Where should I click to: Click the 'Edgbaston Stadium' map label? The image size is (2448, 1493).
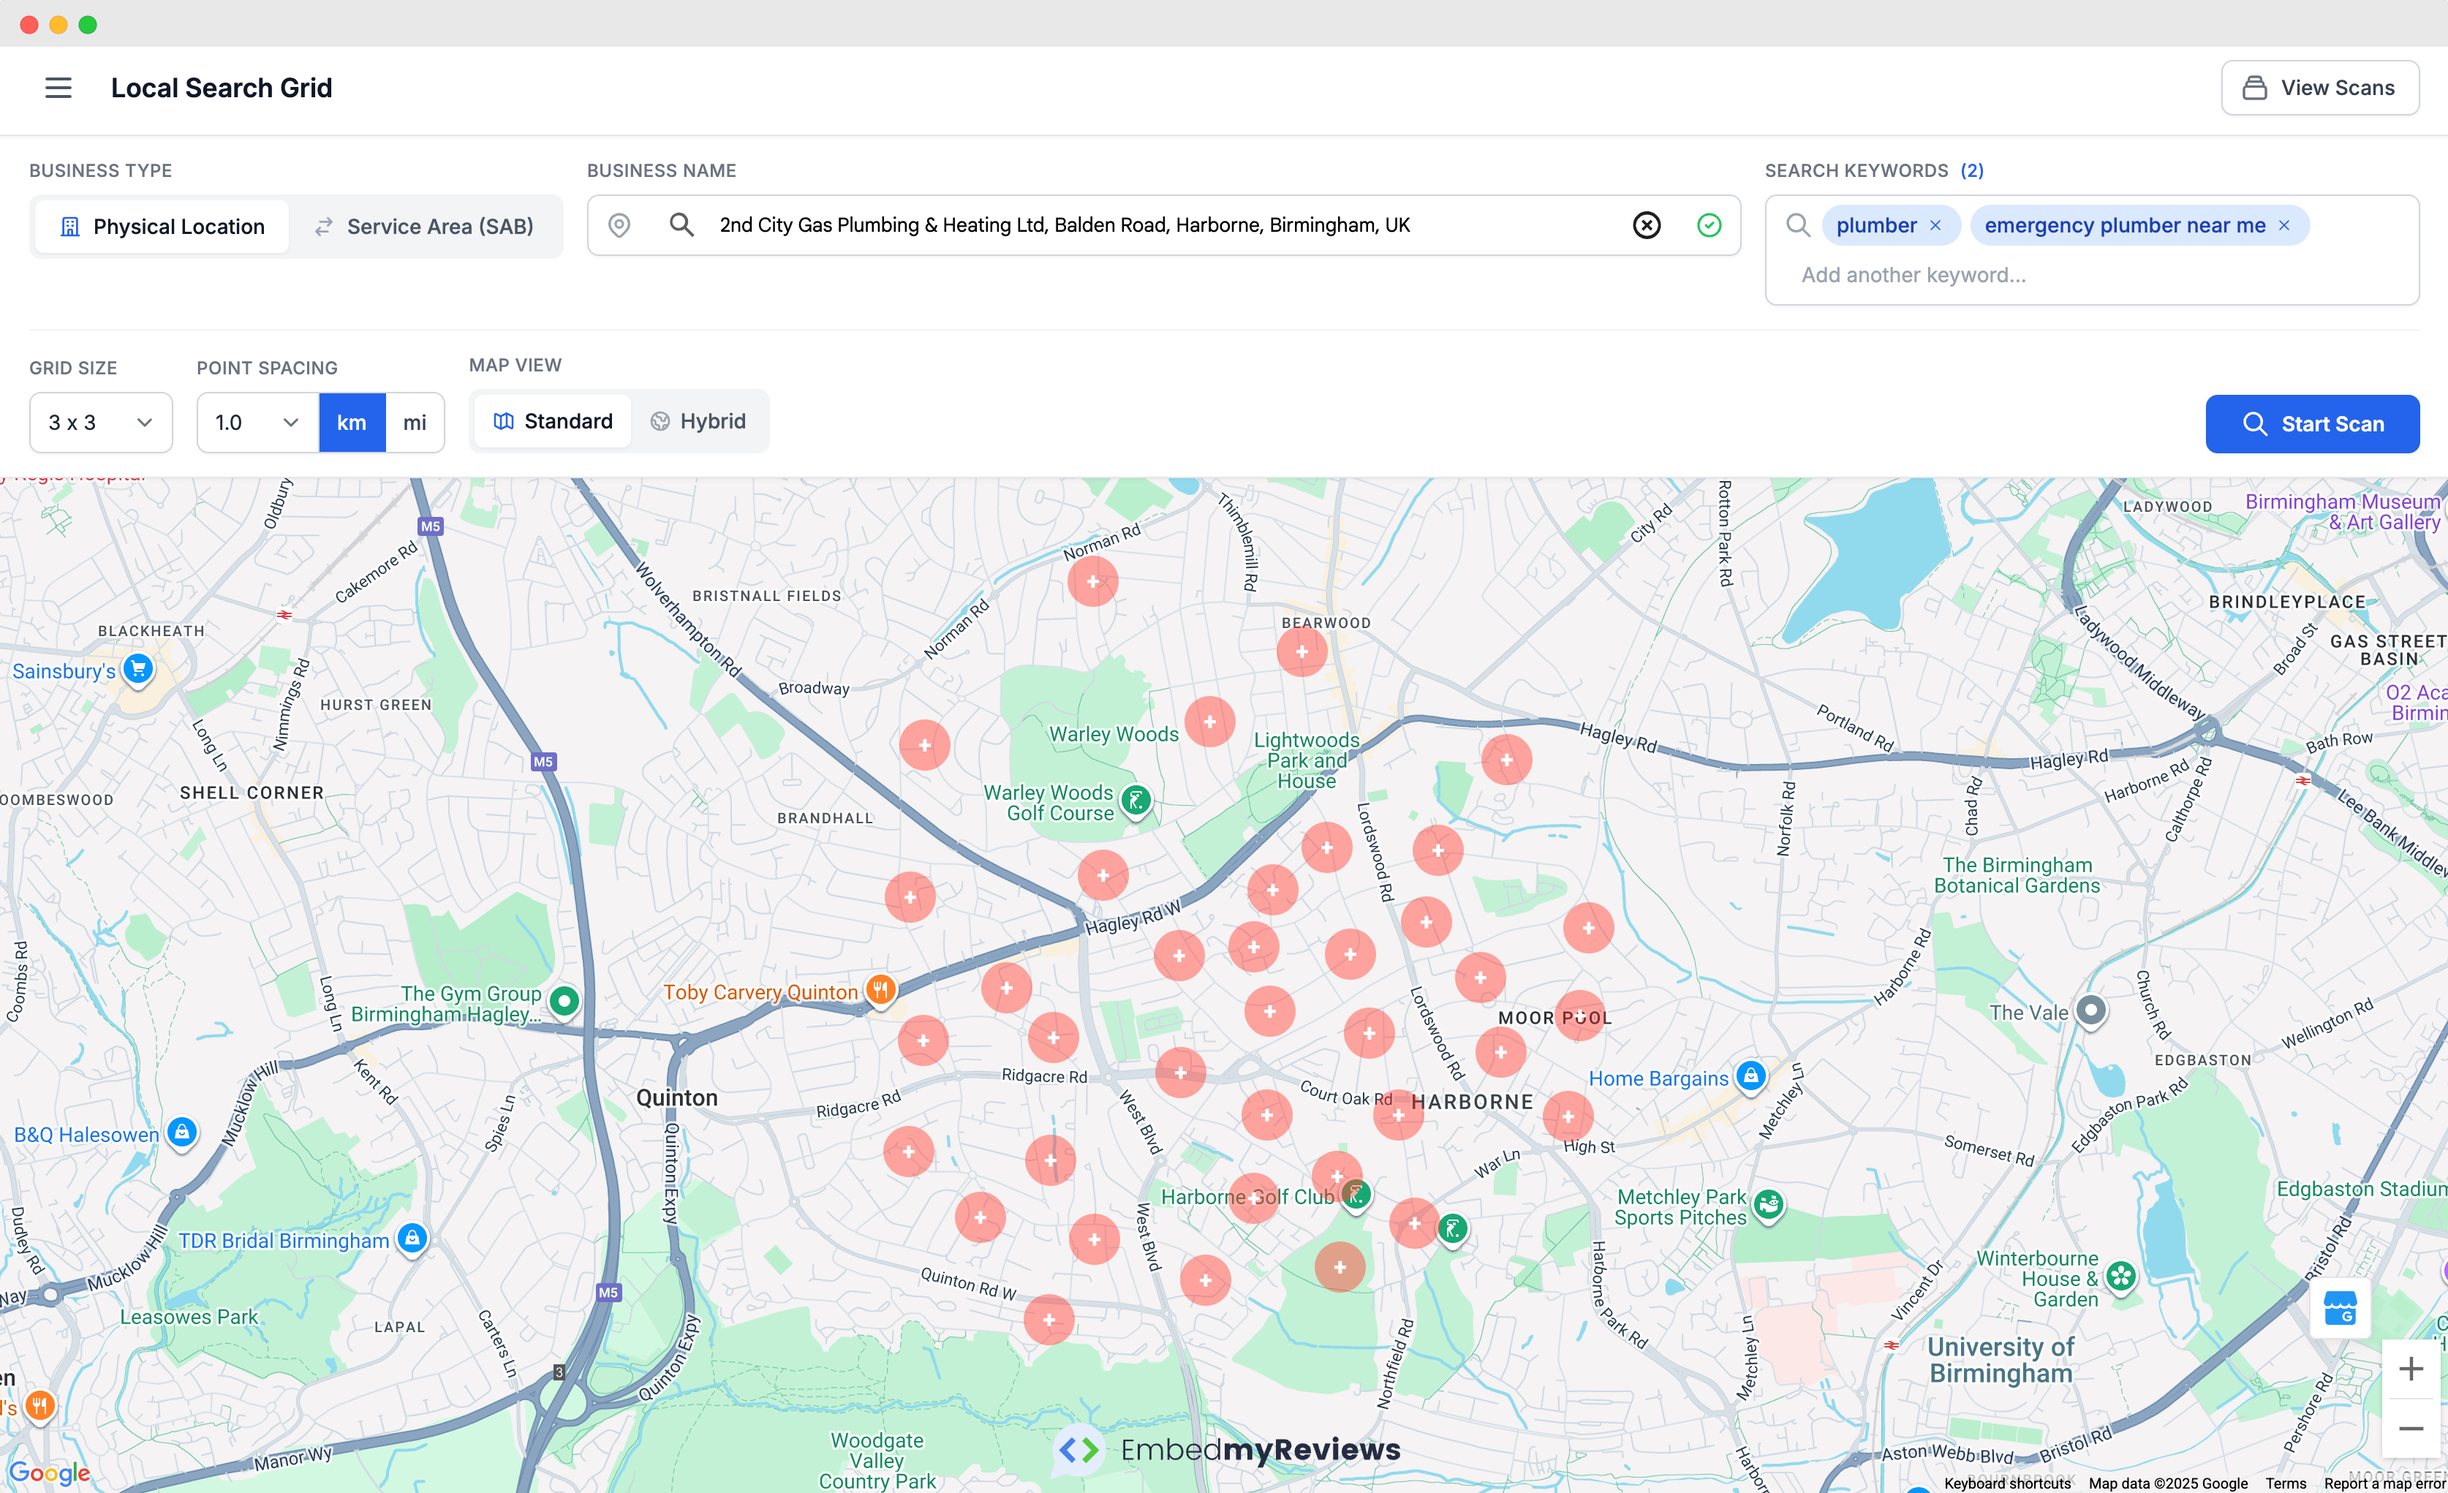click(x=2360, y=1189)
